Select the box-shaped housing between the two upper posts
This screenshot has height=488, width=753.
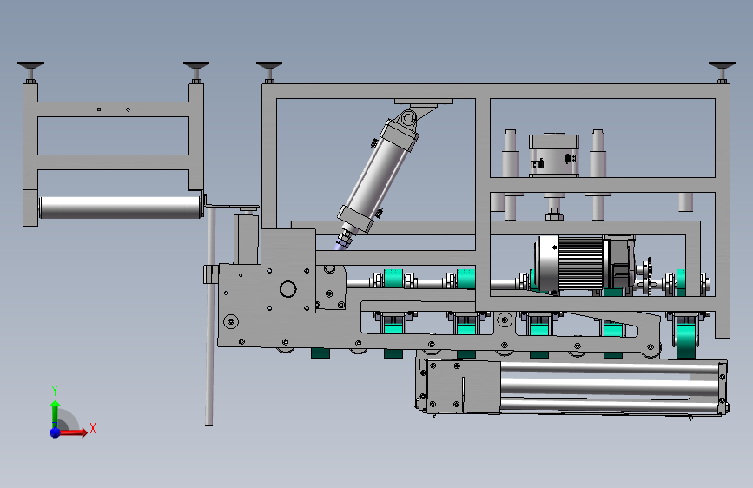(554, 155)
